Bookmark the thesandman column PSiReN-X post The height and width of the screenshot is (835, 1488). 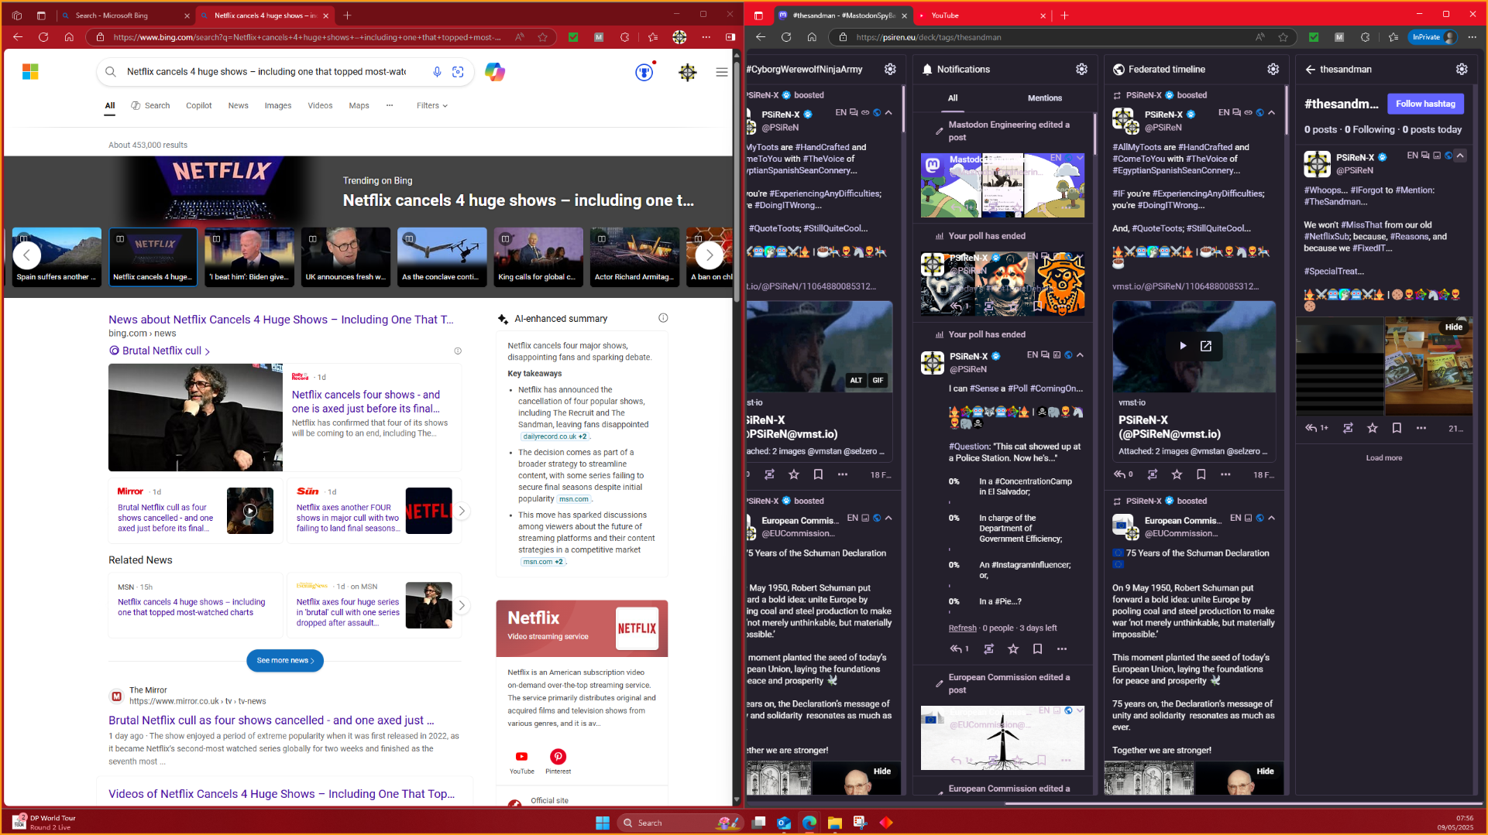coord(1397,428)
